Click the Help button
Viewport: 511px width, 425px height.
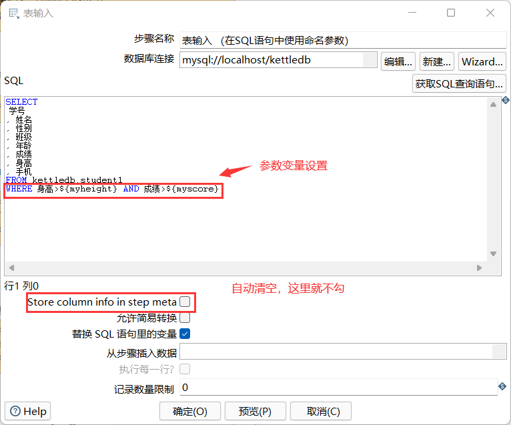(28, 411)
